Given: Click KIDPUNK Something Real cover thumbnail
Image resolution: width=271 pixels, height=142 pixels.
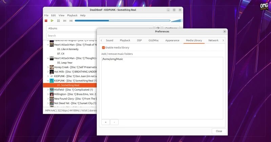Looking at the screenshot, I should [52, 80].
